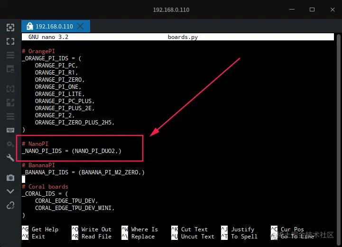Click the 'GNU nano 3.2' header text
This screenshot has width=342, height=247.
[48, 37]
